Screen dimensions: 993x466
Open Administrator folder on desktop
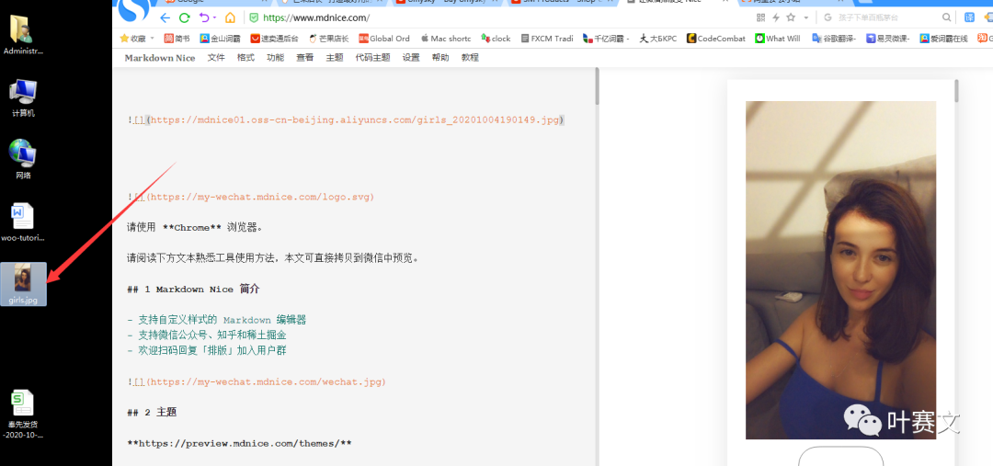click(x=23, y=35)
